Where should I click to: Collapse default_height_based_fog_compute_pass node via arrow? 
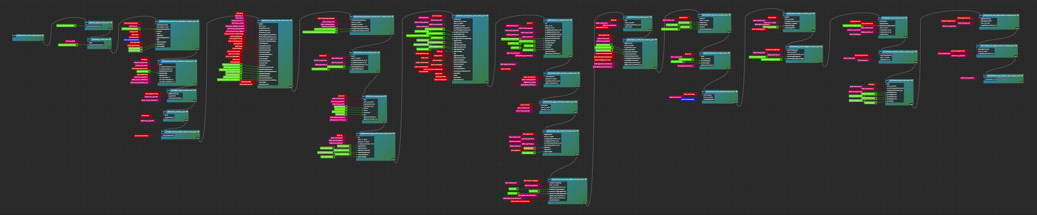[x=394, y=134]
